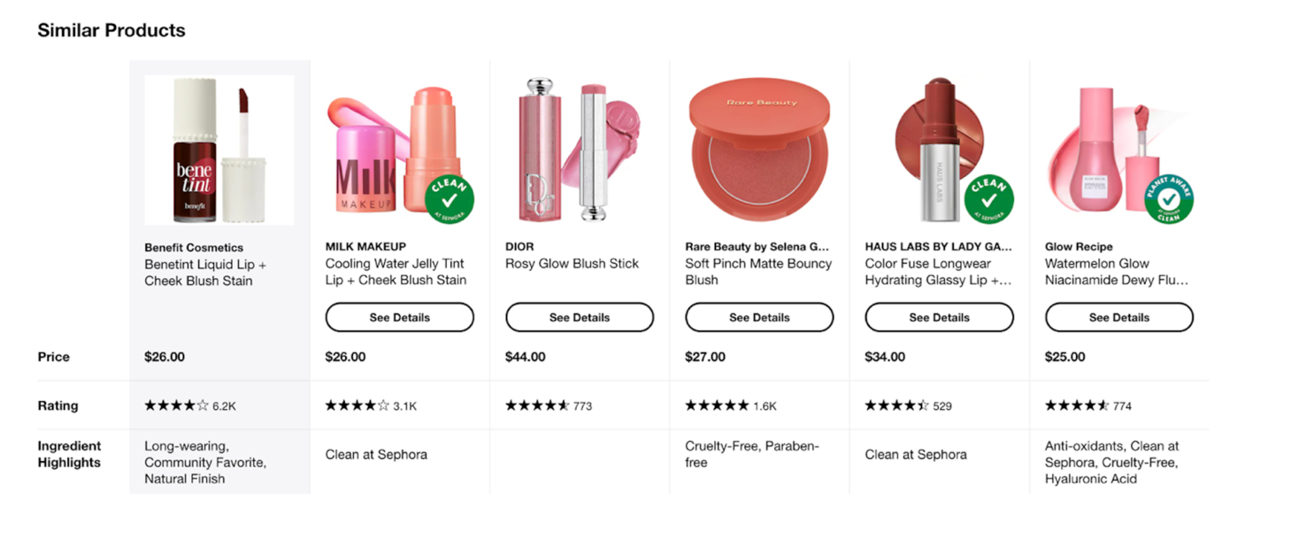See Details for Haus Labs Color Fuse
The height and width of the screenshot is (535, 1300).
(939, 317)
